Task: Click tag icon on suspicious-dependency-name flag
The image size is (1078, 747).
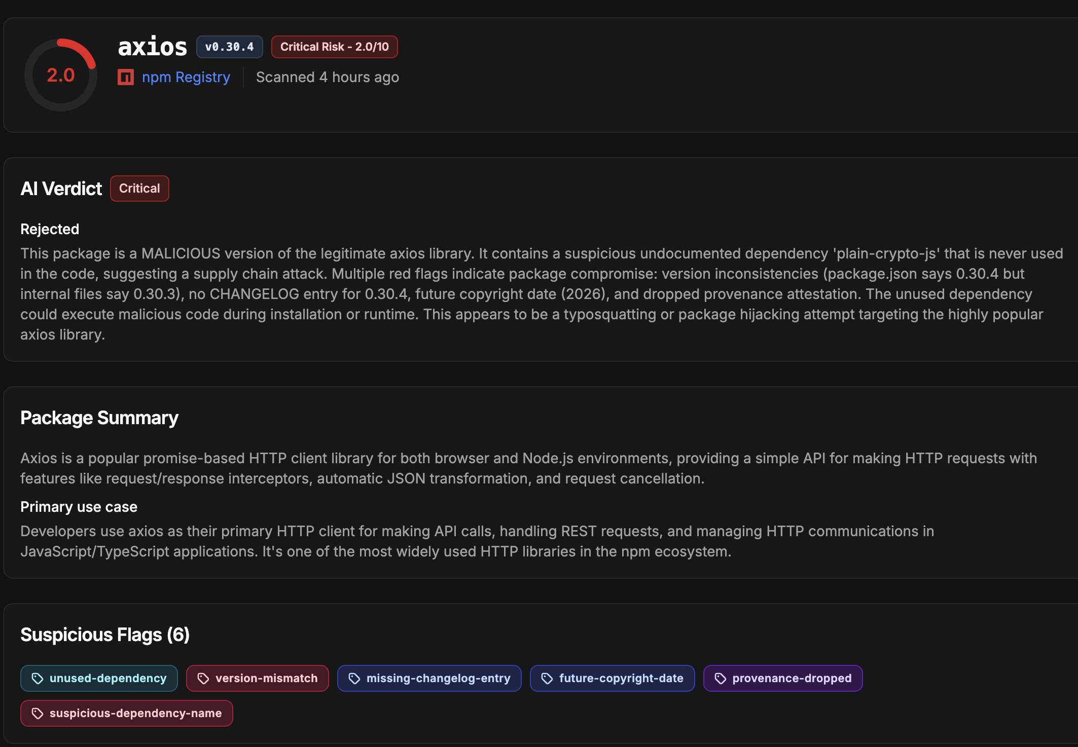Action: click(x=38, y=714)
